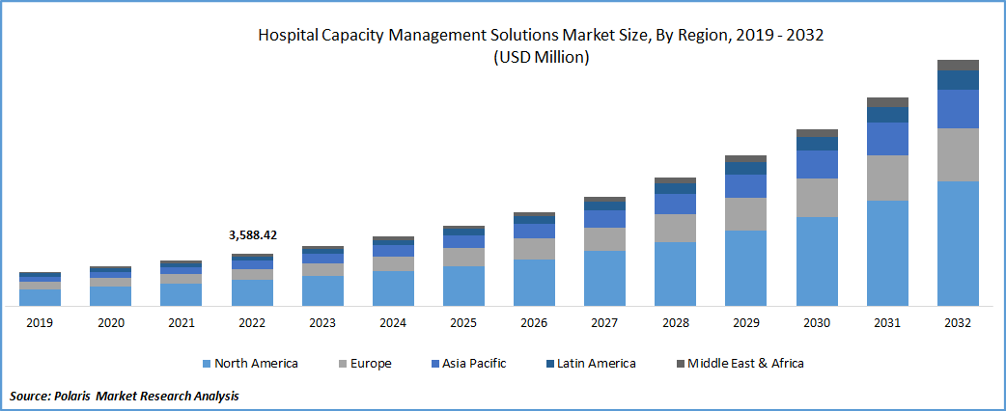Select North America segment of 2030 bar
This screenshot has width=1006, height=411.
(x=817, y=261)
